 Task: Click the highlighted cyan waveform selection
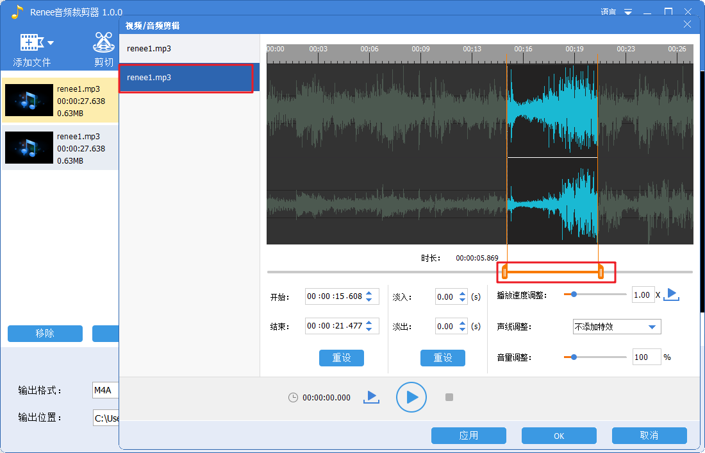[x=552, y=153]
